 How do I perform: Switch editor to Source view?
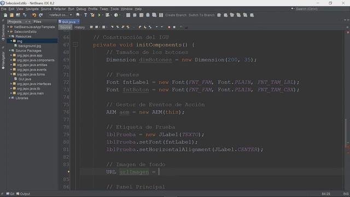point(66,27)
